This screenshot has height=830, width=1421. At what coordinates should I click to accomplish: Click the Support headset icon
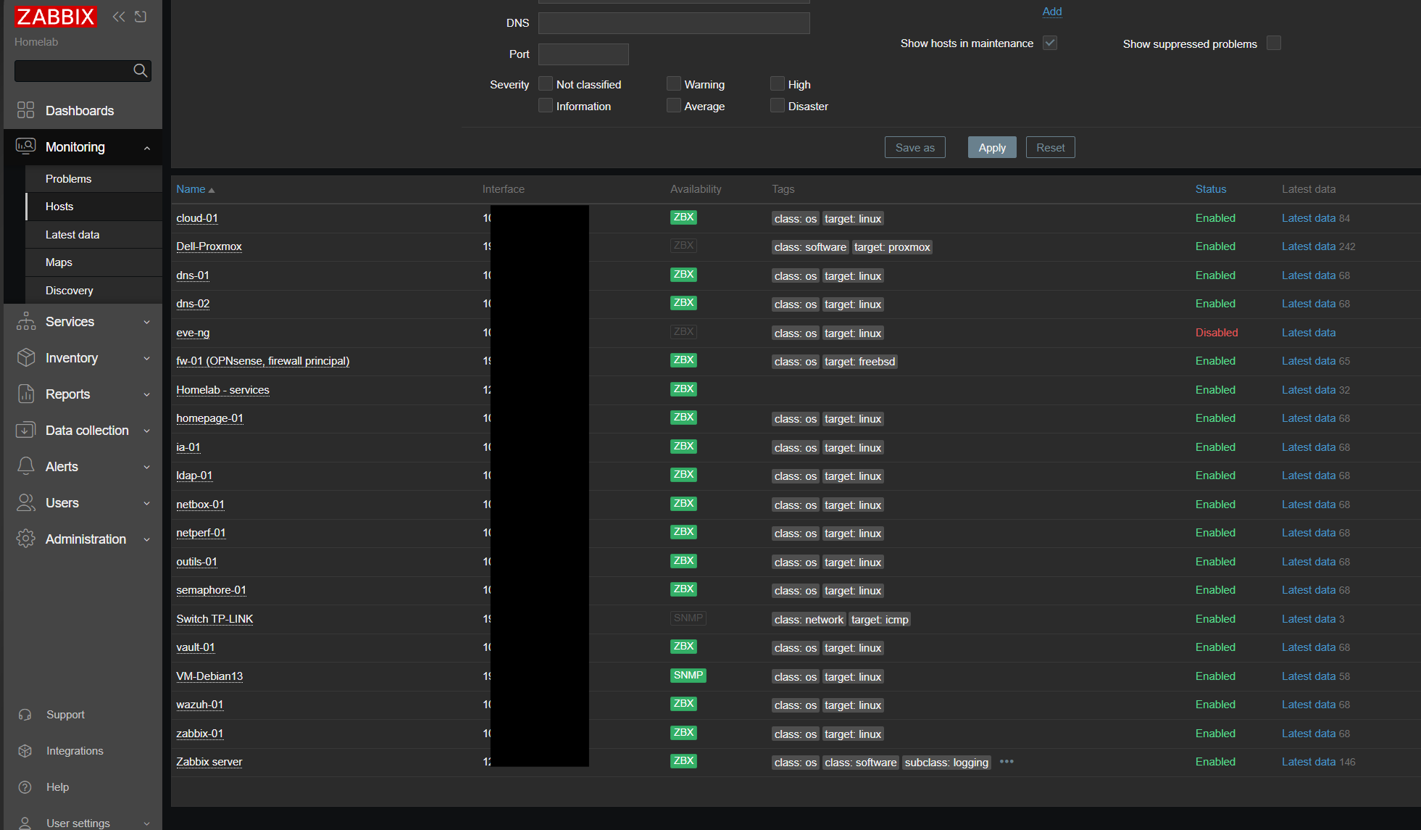coord(25,715)
